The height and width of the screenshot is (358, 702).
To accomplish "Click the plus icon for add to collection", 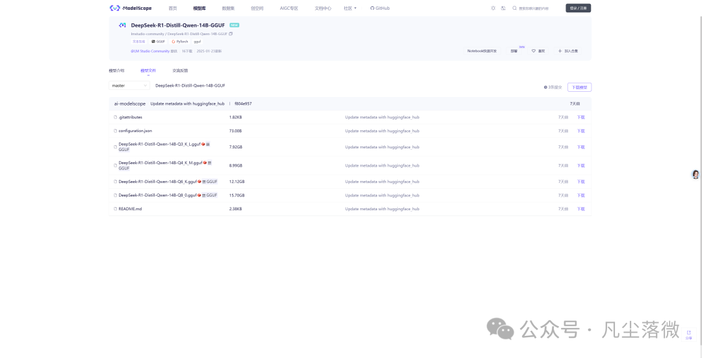I will pos(560,51).
